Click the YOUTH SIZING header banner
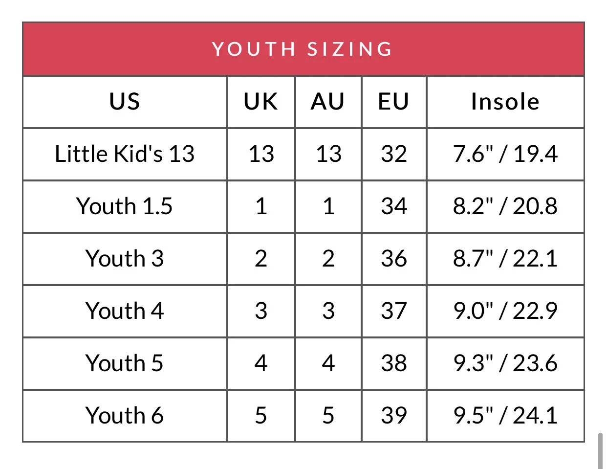 pos(303,49)
